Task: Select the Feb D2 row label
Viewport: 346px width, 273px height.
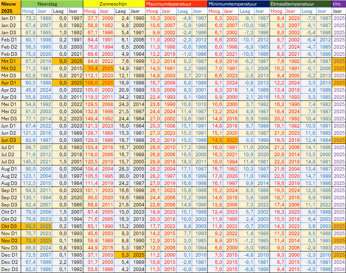Action: tap(10, 47)
